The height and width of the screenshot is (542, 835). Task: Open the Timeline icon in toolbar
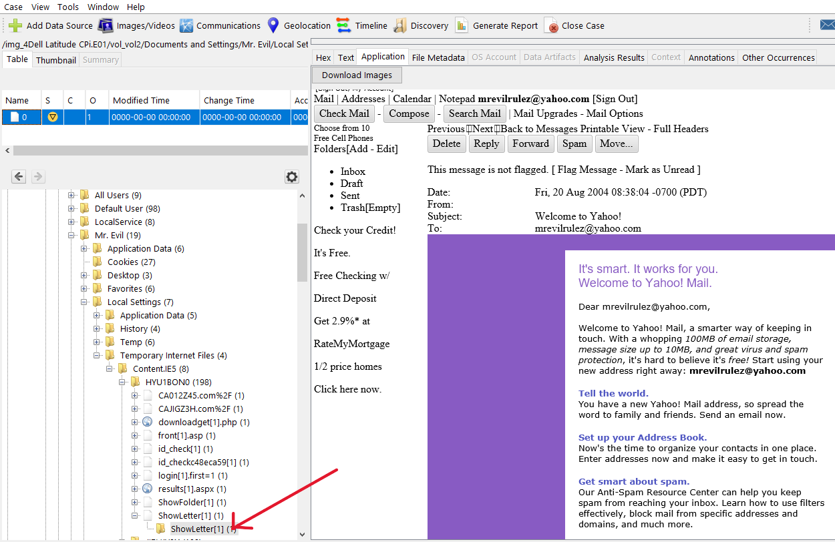pyautogui.click(x=343, y=26)
